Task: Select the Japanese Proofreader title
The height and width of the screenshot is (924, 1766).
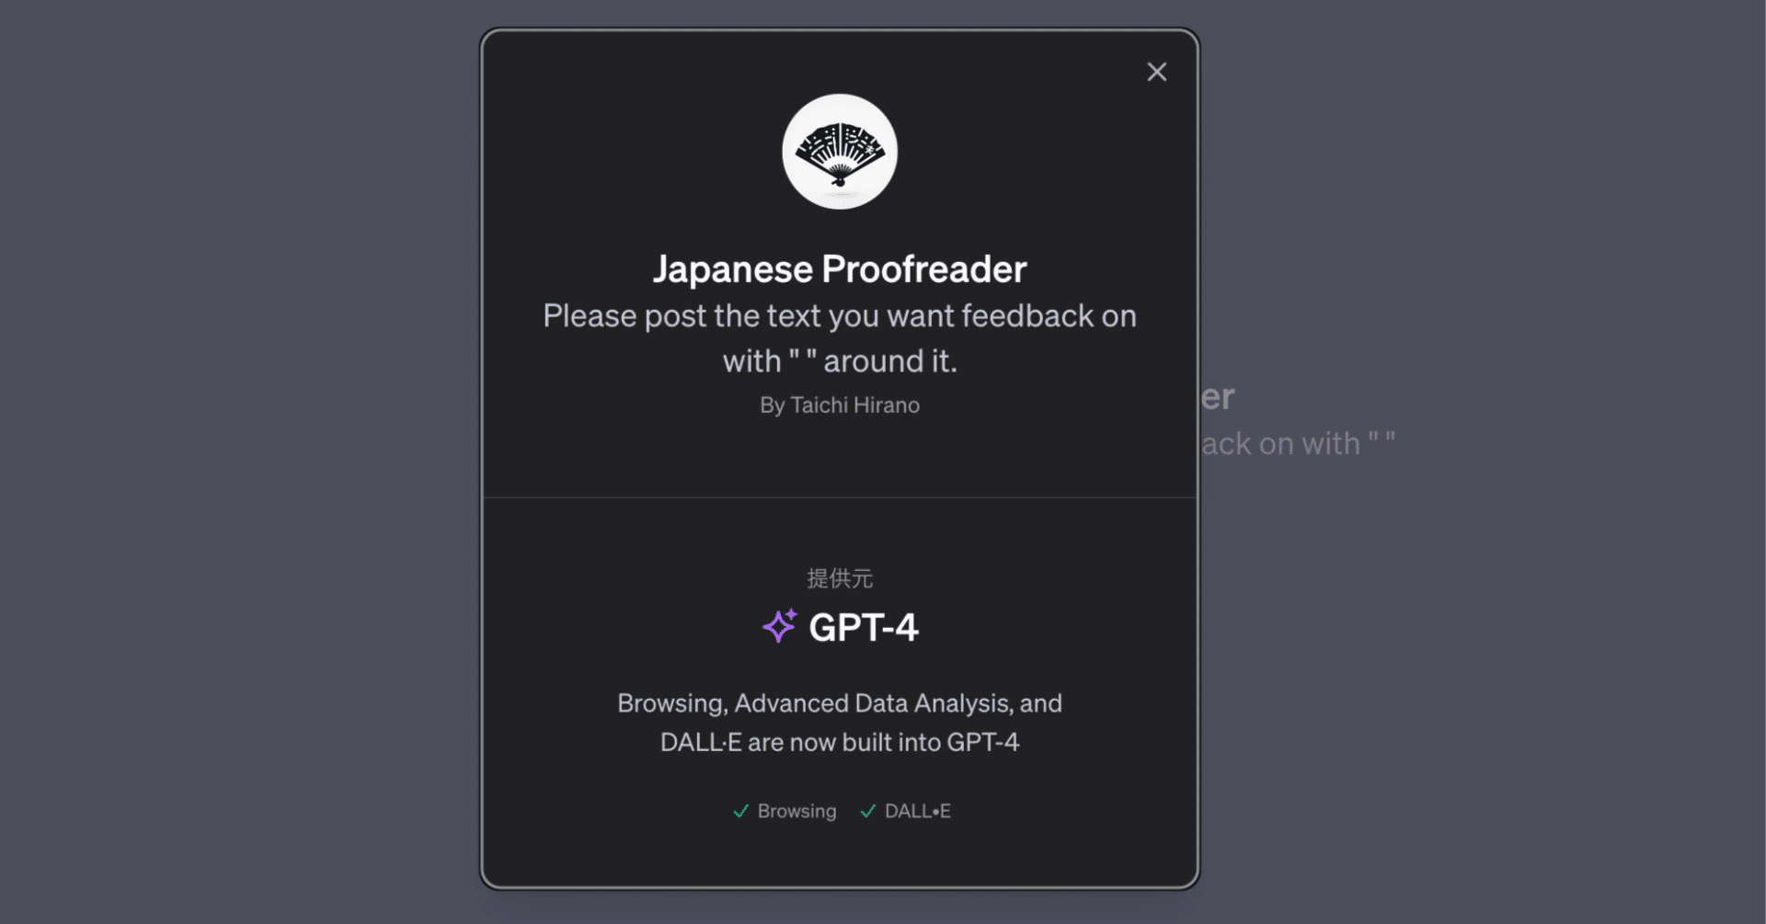Action: pos(840,268)
